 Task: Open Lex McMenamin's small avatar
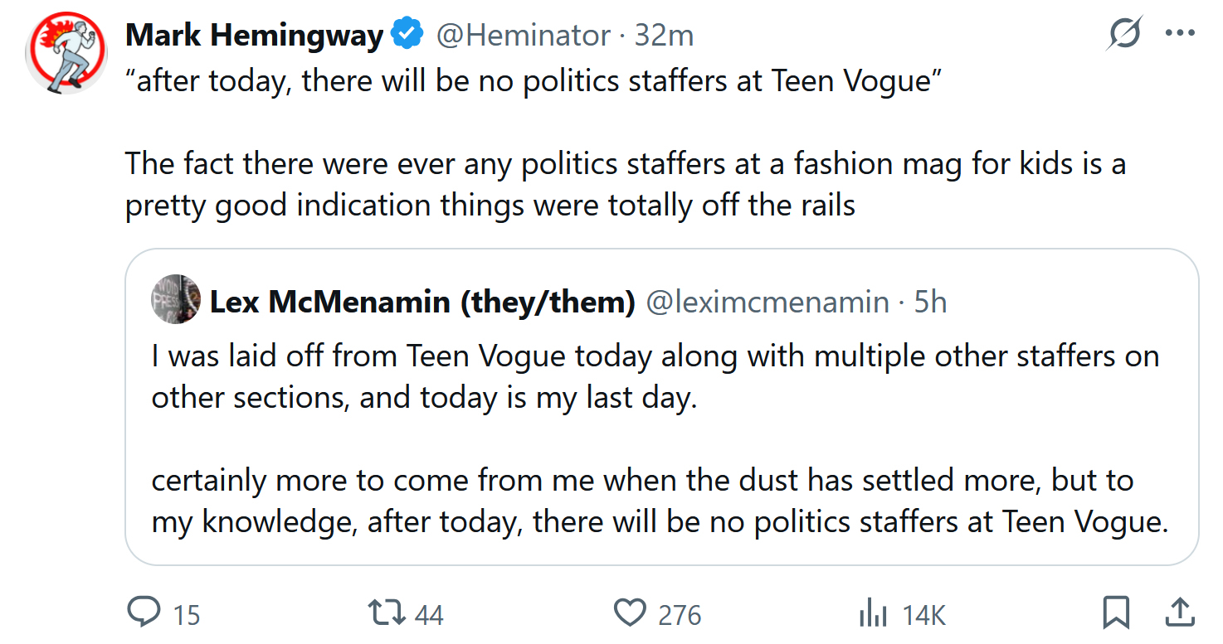point(176,299)
